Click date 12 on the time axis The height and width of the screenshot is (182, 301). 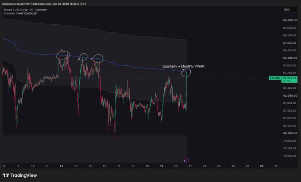click(61, 166)
